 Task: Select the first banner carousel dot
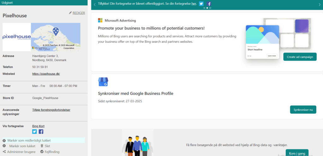click(204, 8)
